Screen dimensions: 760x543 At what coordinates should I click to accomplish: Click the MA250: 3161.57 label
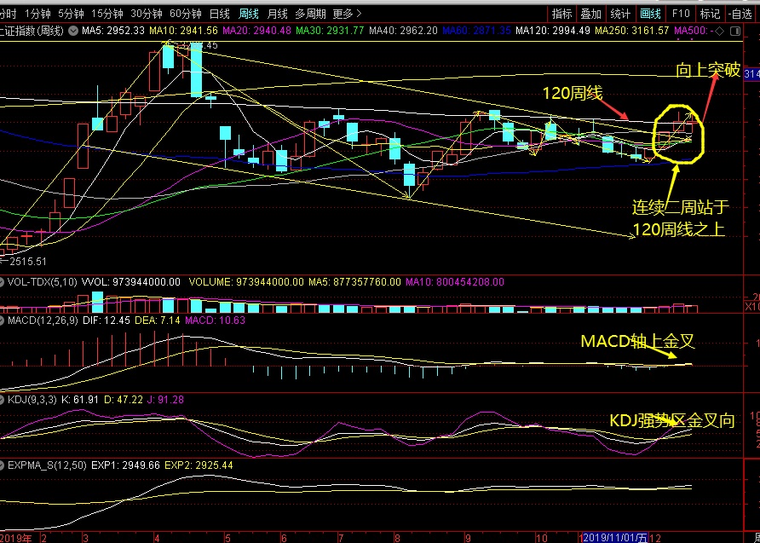632,31
